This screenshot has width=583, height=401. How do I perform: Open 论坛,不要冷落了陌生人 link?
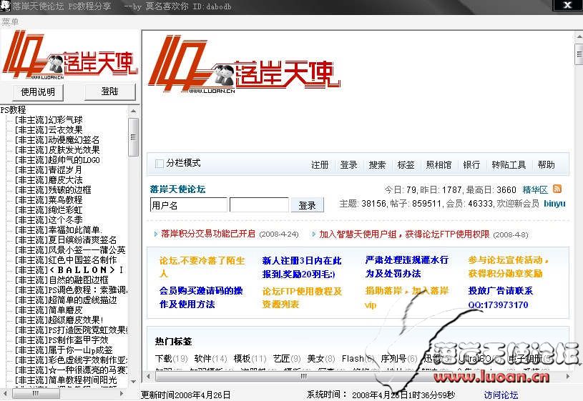coord(202,267)
